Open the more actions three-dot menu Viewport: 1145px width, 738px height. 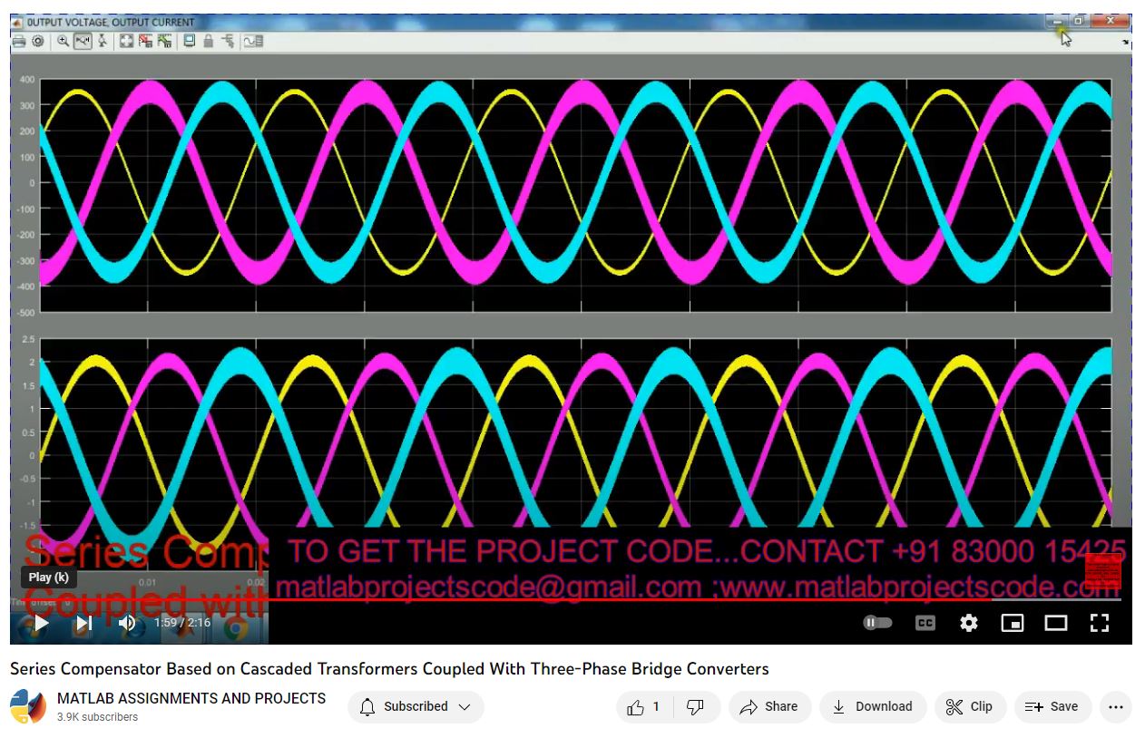1115,707
